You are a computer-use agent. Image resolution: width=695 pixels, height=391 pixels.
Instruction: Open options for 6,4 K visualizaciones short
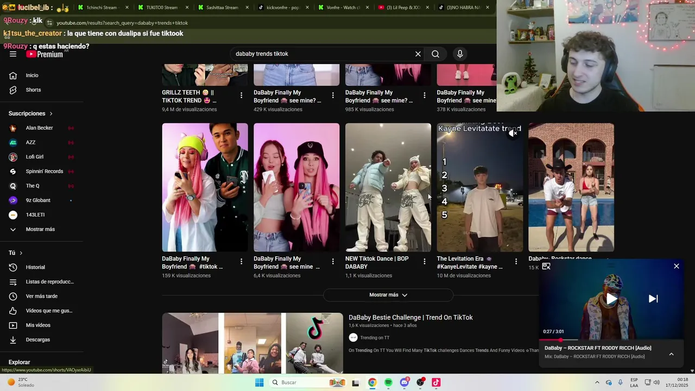tap(333, 262)
